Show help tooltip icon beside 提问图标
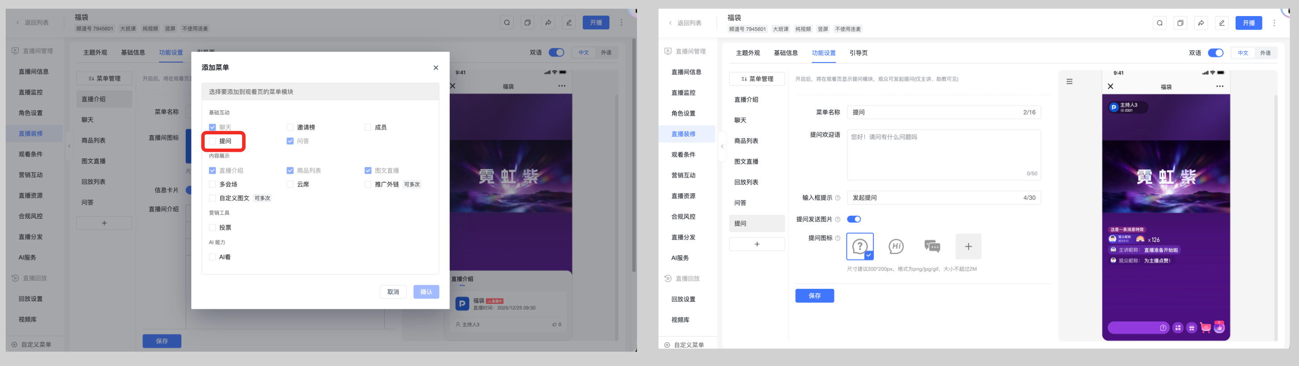Viewport: 1299px width, 366px height. click(x=838, y=238)
